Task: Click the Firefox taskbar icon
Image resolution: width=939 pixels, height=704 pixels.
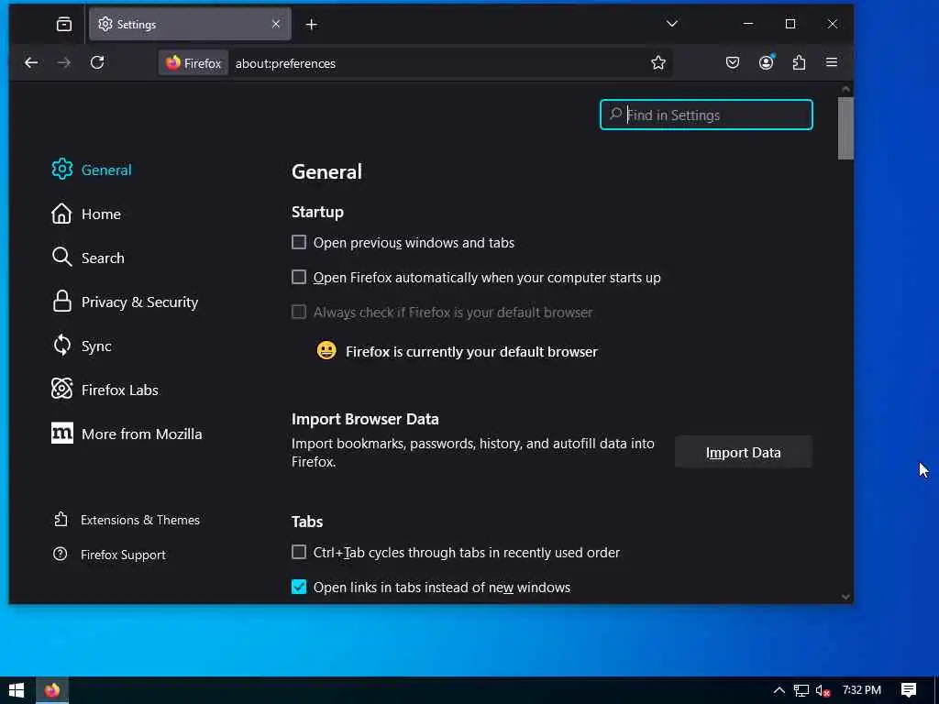Action: pos(52,690)
